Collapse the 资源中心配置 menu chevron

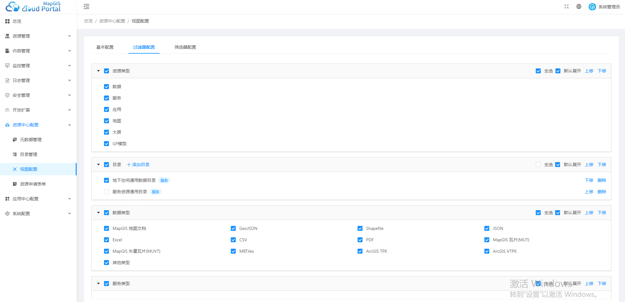tap(70, 125)
